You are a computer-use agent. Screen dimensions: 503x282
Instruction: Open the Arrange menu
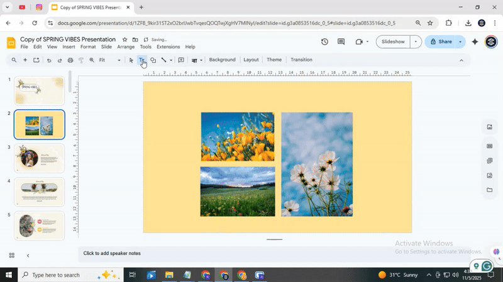coord(126,47)
